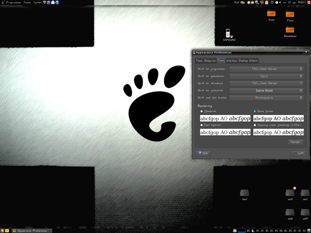Click the red power shutdown icon

(309, 2)
